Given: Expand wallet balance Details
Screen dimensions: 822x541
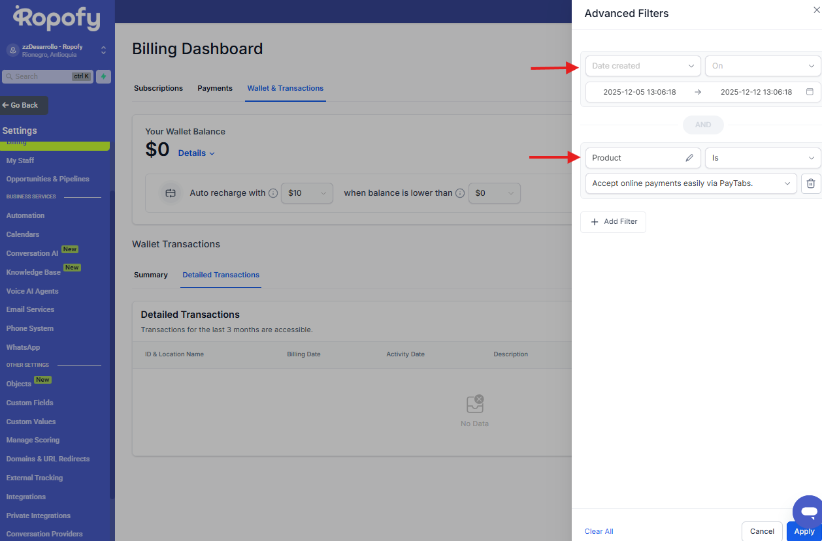Looking at the screenshot, I should pyautogui.click(x=196, y=153).
